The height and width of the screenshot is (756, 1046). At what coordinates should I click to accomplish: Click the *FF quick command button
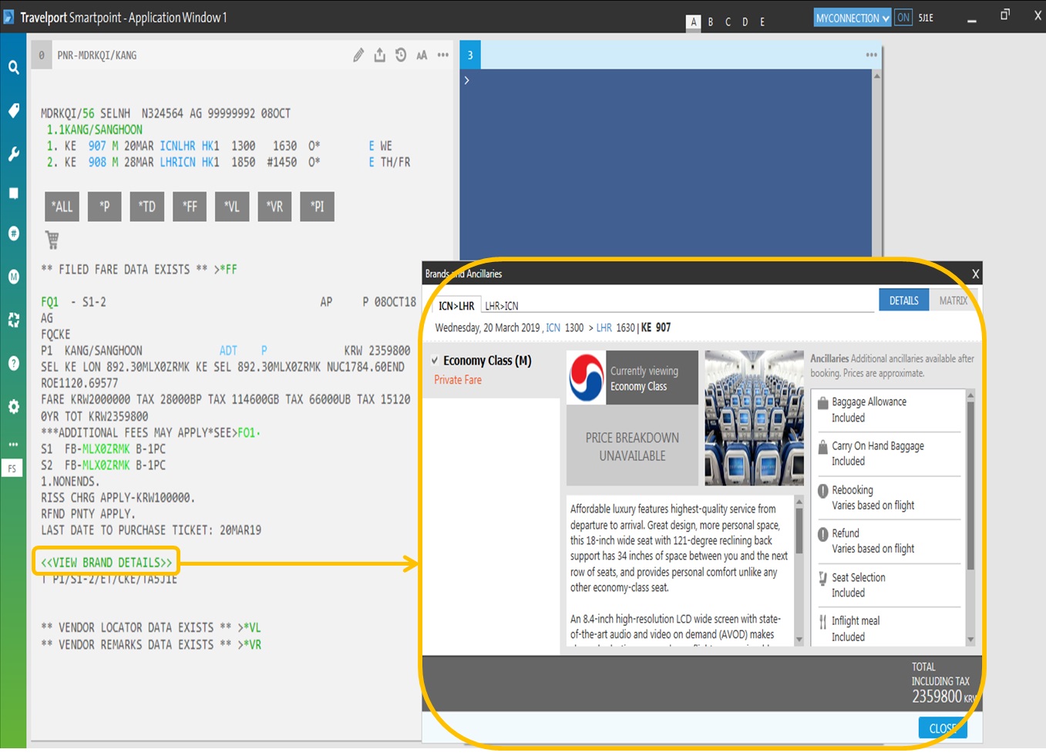coord(190,207)
